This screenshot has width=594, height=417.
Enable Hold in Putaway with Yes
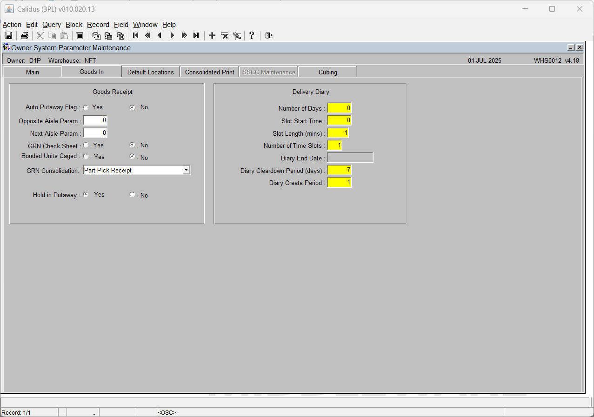(x=86, y=195)
